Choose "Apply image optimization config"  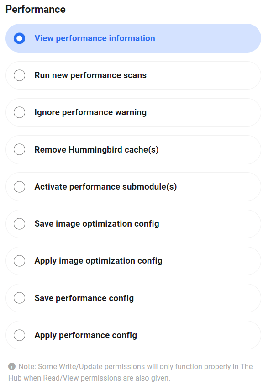(x=19, y=261)
